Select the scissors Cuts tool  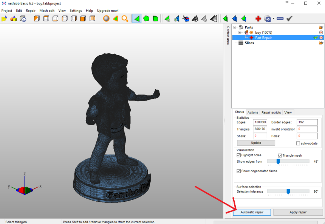pyautogui.click(x=187, y=18)
